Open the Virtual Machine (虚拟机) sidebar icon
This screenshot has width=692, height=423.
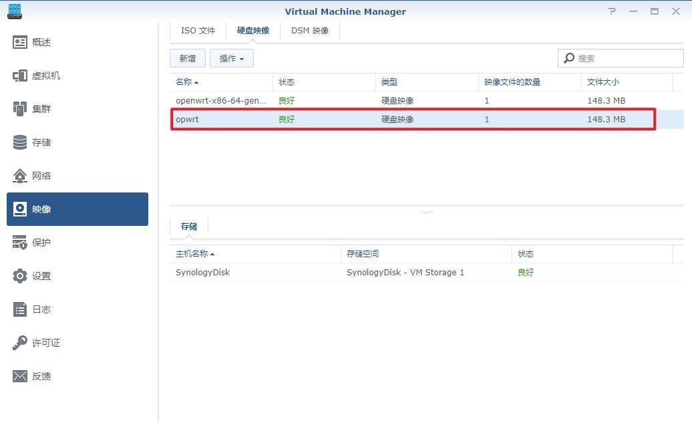(x=20, y=76)
